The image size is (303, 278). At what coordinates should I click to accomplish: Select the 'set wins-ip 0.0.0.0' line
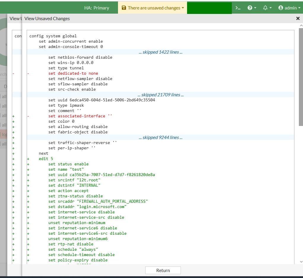click(x=71, y=63)
